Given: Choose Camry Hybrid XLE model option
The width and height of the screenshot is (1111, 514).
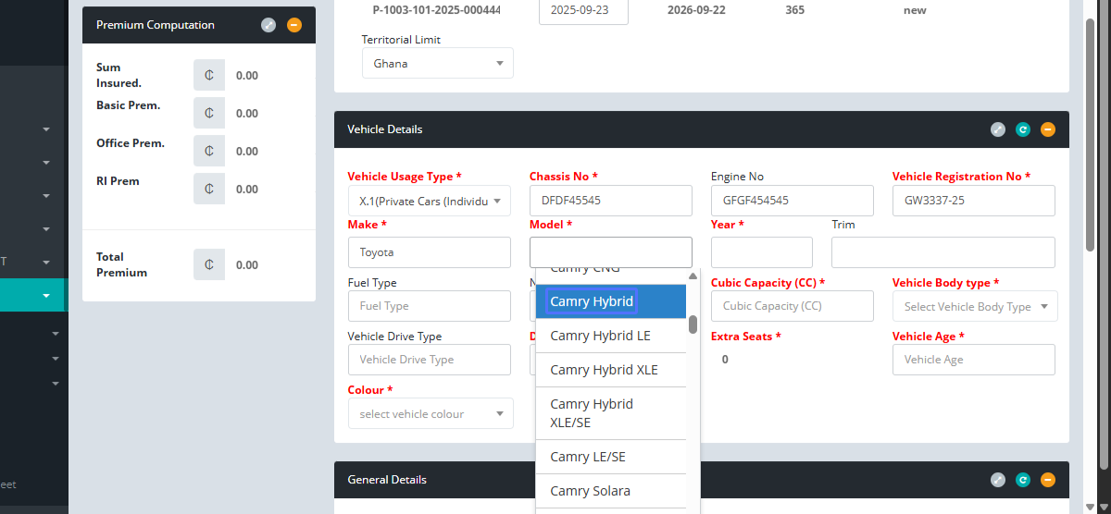Looking at the screenshot, I should (x=604, y=370).
